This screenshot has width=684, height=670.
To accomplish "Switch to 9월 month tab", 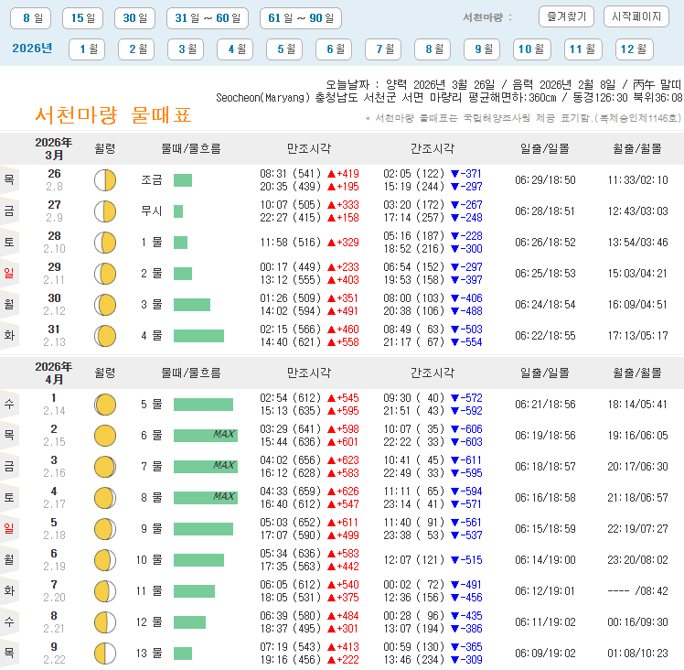I will click(x=482, y=49).
